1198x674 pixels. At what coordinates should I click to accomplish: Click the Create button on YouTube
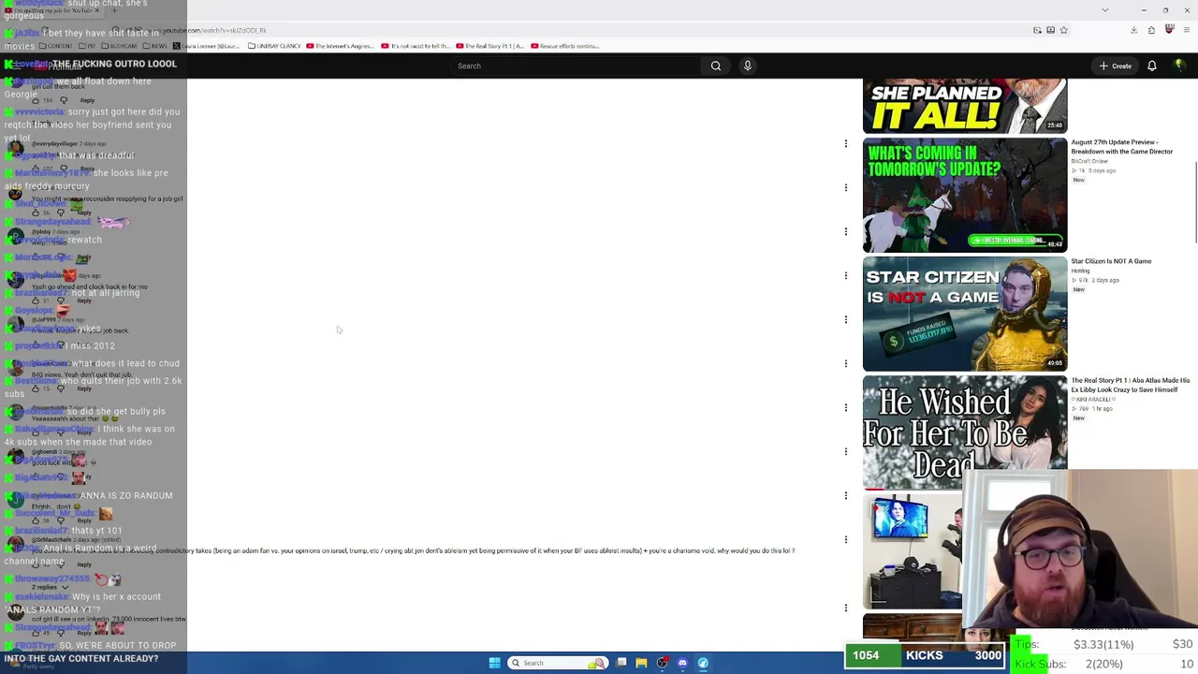tap(1116, 66)
